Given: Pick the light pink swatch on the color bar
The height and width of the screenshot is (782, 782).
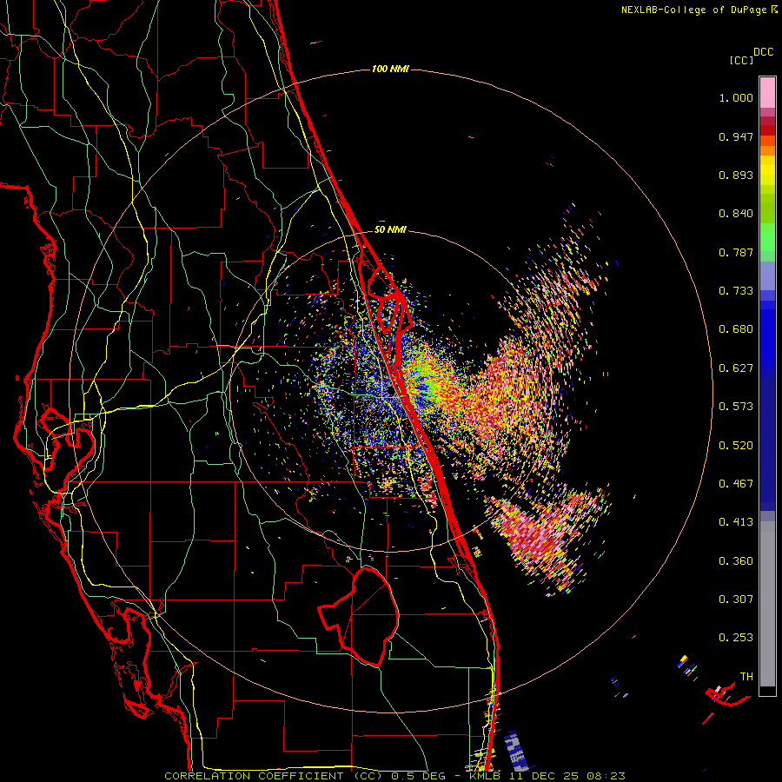Looking at the screenshot, I should click(x=767, y=93).
